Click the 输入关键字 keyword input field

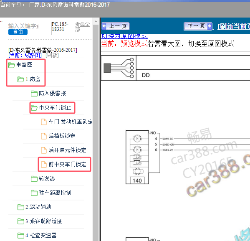click(x=23, y=26)
